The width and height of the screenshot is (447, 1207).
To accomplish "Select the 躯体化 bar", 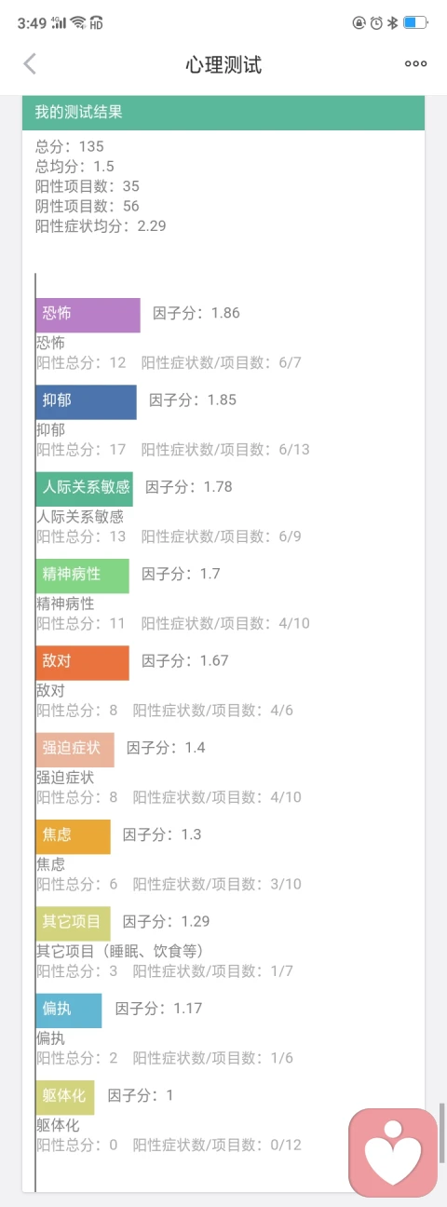I will (x=65, y=1097).
